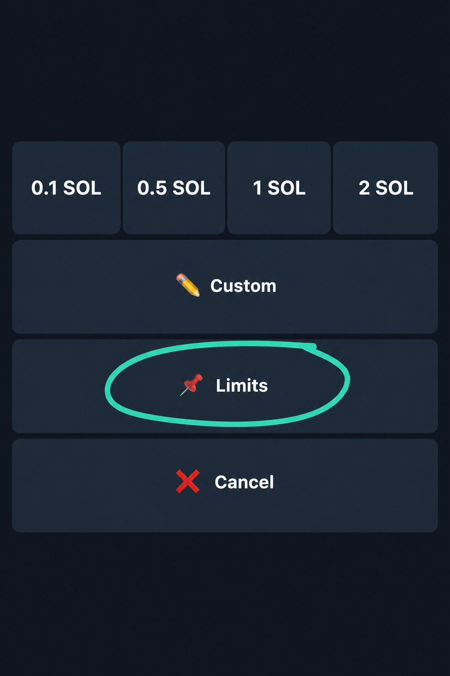Tap the "Custom" text label
The width and height of the screenshot is (450, 676).
tap(243, 286)
